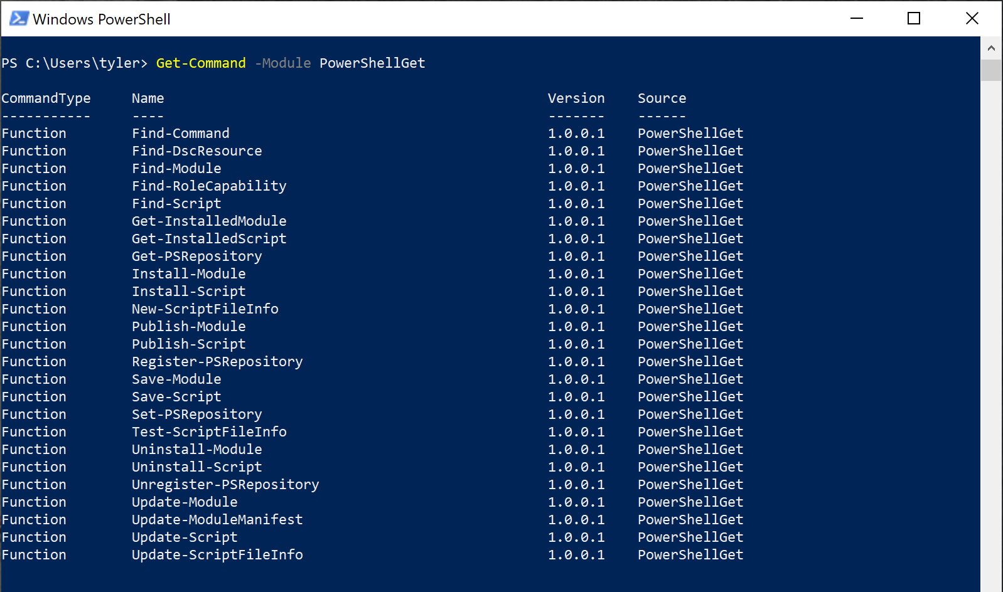This screenshot has height=592, width=1003.
Task: Select the Publish-Module entry
Action: 189,327
